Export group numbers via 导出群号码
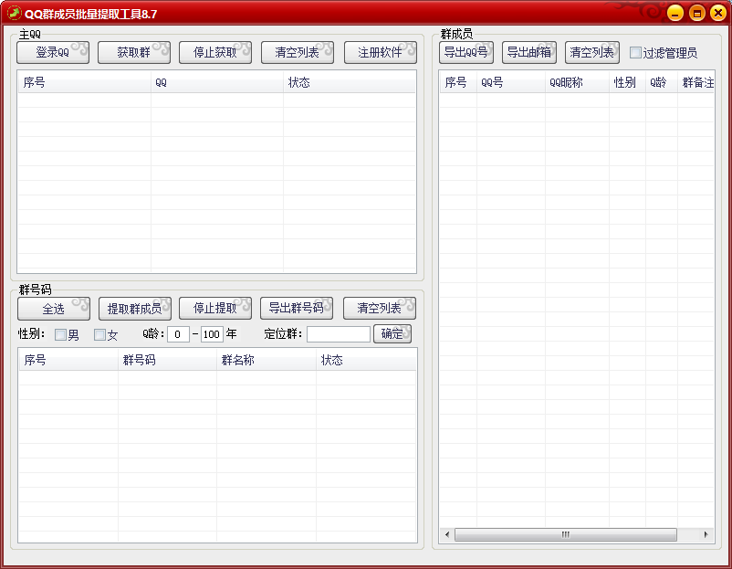The height and width of the screenshot is (569, 732). pyautogui.click(x=297, y=309)
